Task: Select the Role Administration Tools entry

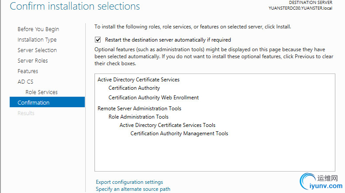Action: pyautogui.click(x=138, y=117)
